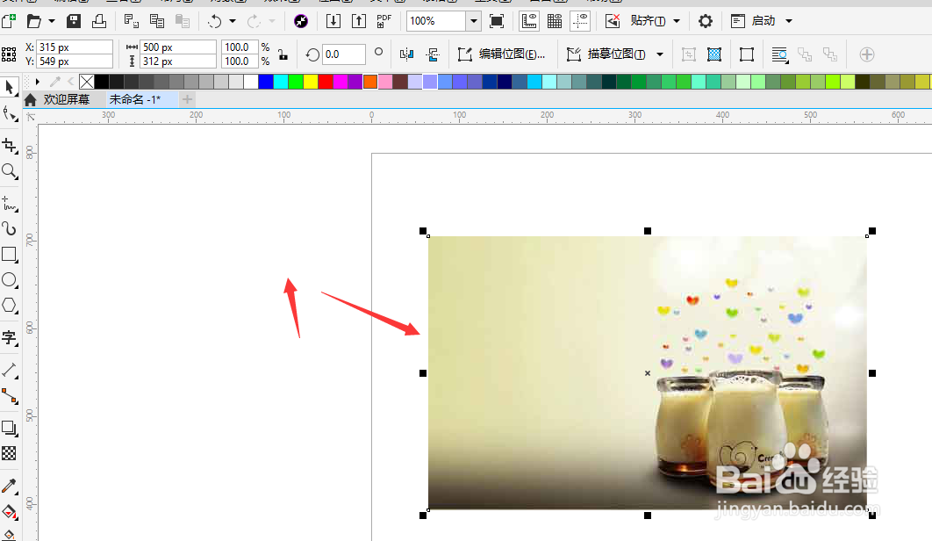
Task: Select the Pick arrow tool
Action: tap(10, 88)
